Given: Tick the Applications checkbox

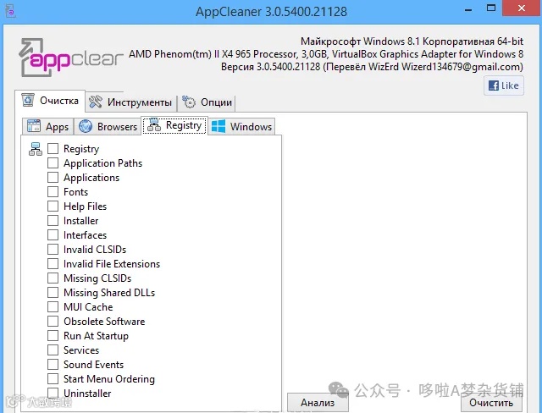Looking at the screenshot, I should click(53, 177).
